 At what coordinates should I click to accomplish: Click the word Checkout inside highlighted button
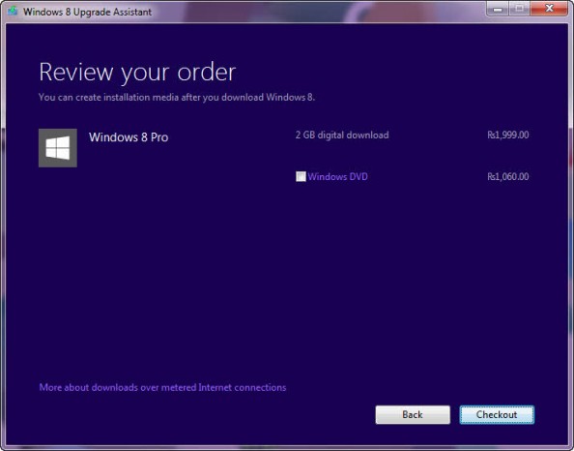click(x=497, y=414)
